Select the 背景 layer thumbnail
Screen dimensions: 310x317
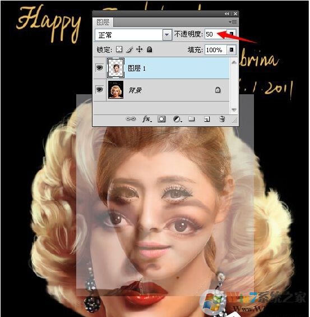pyautogui.click(x=115, y=90)
